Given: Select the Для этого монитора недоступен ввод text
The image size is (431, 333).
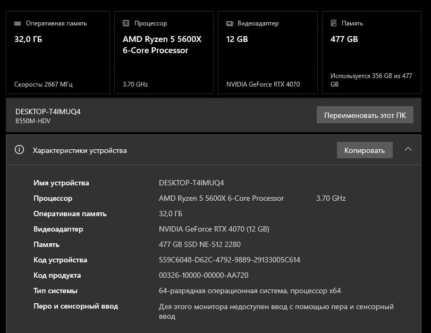Looking at the screenshot, I should (276, 311).
